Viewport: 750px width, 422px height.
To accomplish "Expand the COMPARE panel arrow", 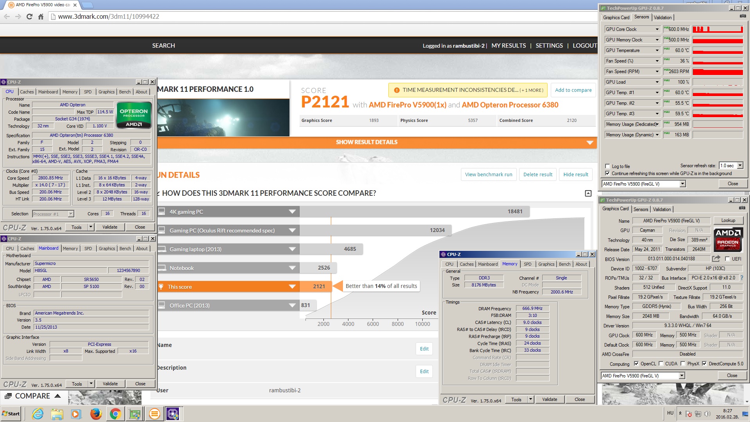I will click(57, 396).
